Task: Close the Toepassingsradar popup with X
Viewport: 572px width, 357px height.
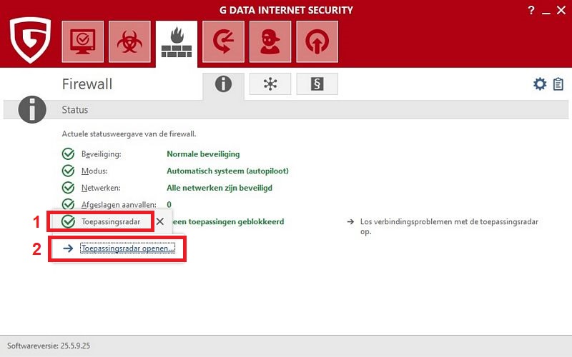Action: [159, 221]
